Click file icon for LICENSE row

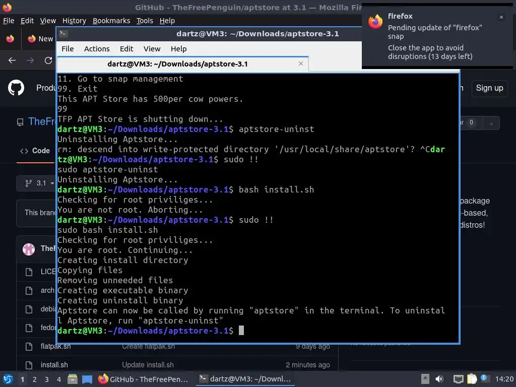click(29, 272)
